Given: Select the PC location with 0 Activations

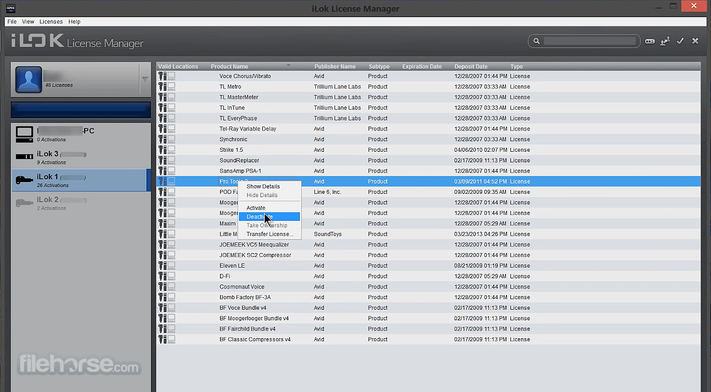Looking at the screenshot, I should [x=81, y=134].
